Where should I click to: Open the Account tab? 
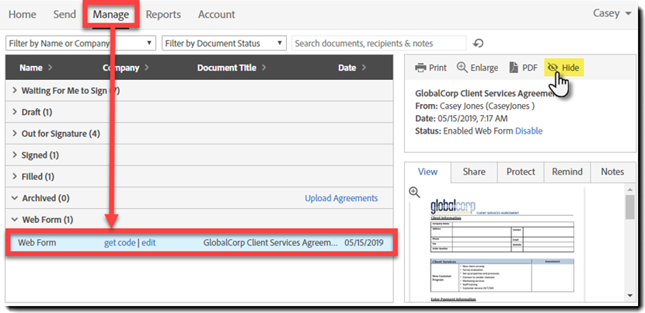pos(216,15)
